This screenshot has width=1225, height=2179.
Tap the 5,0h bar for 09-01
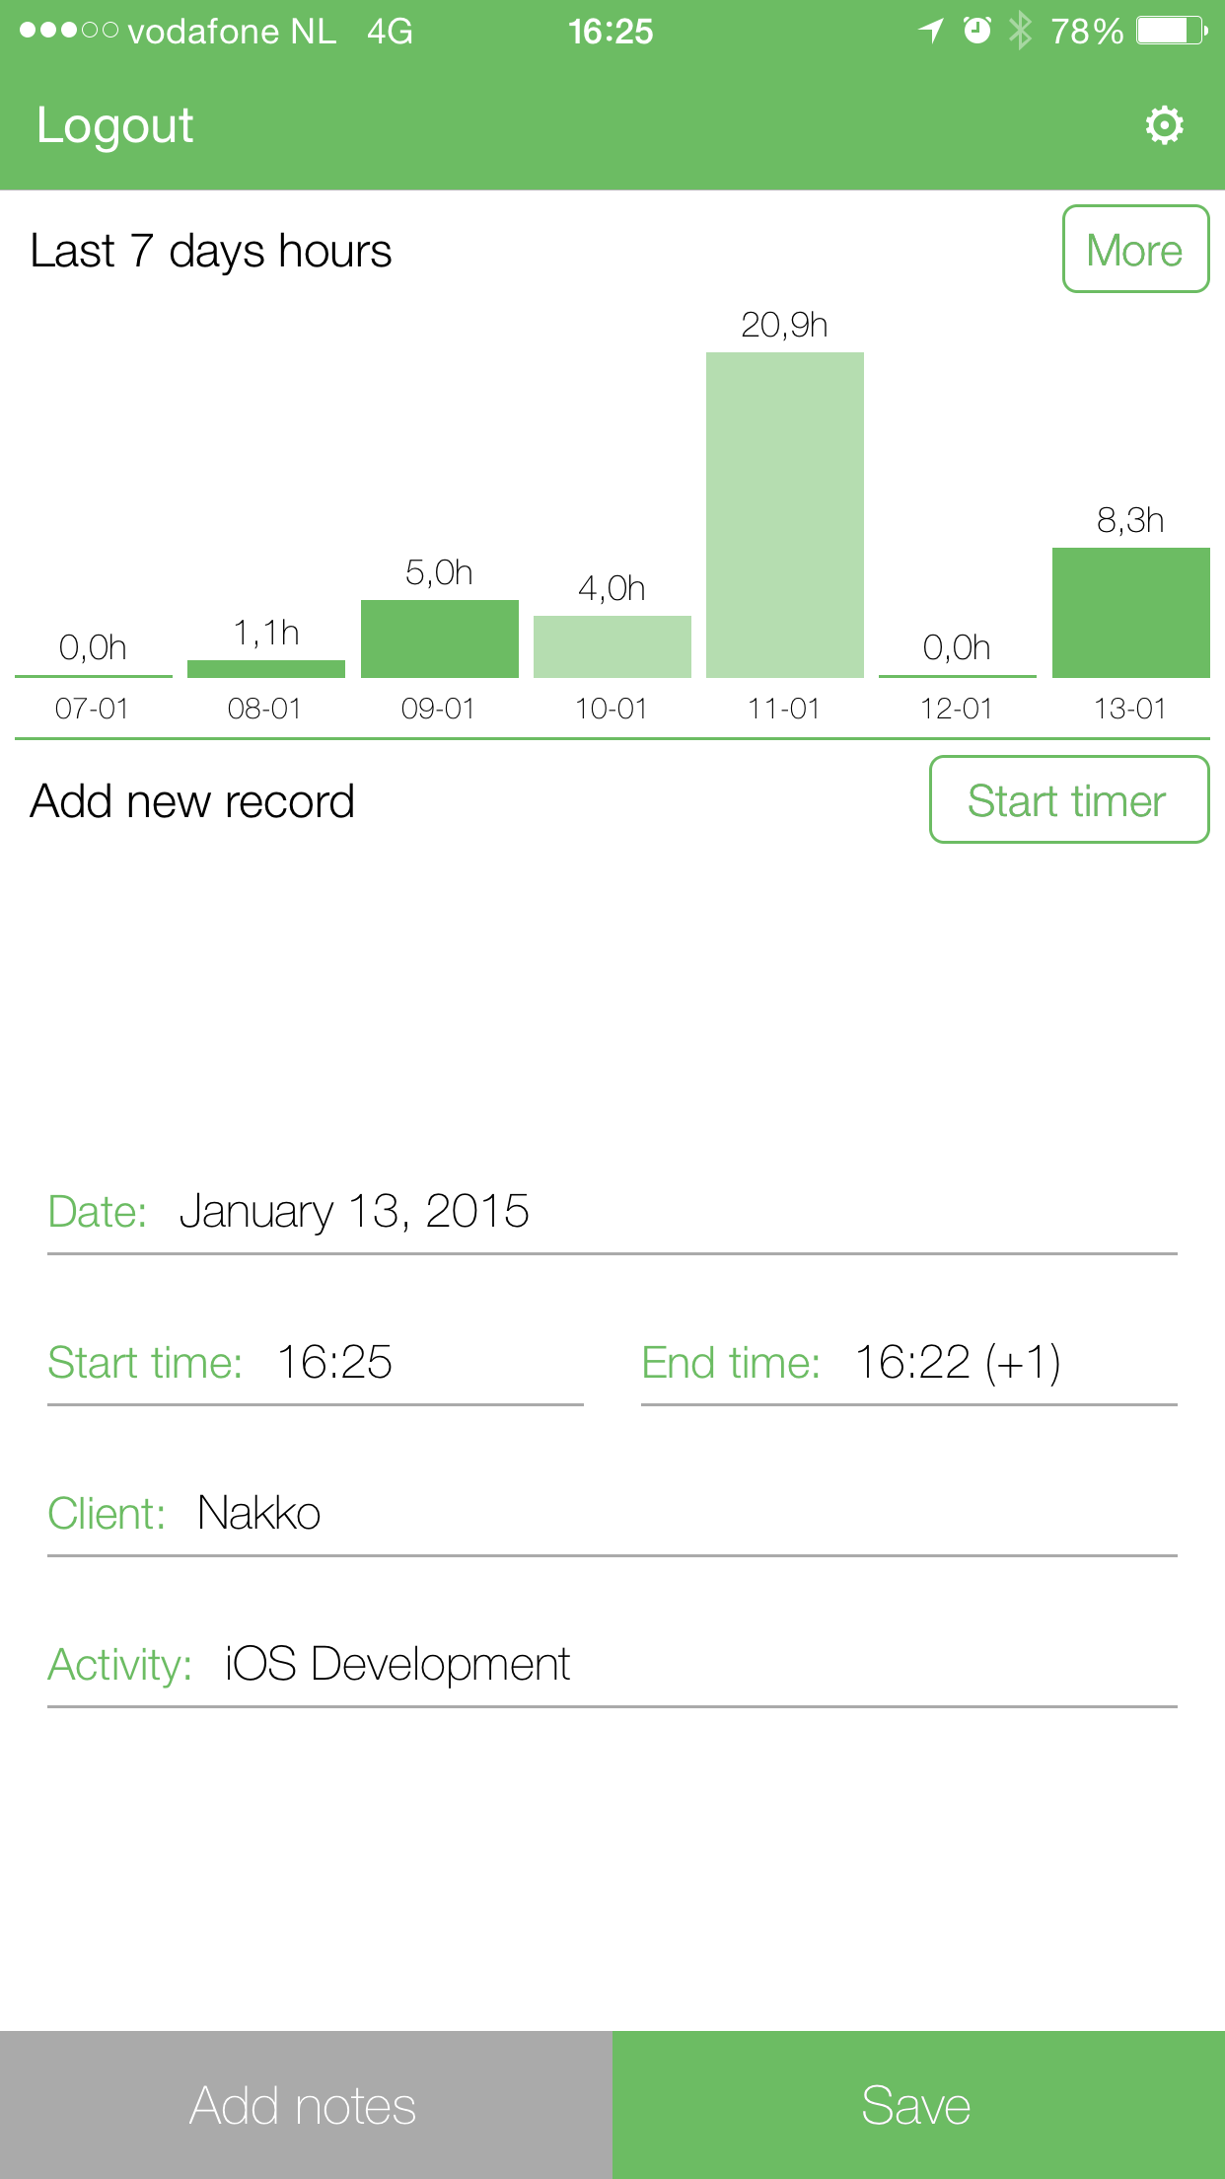439,639
